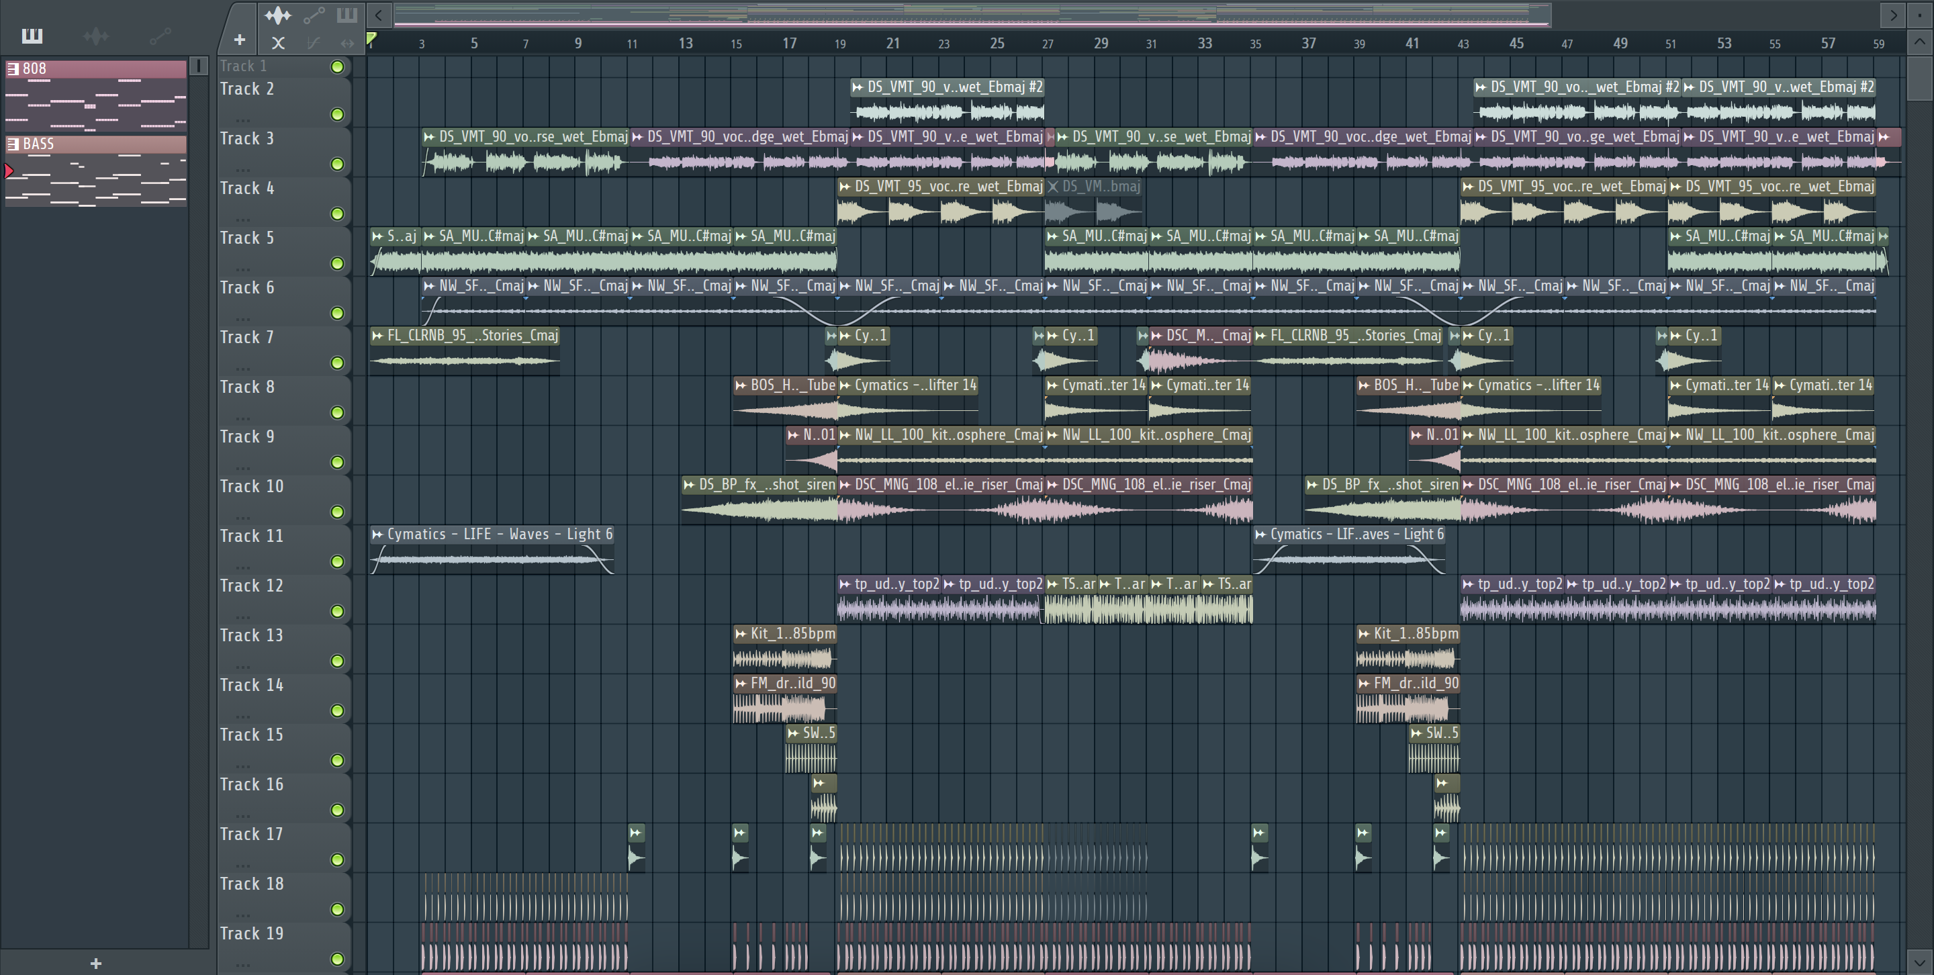Click the red arrow marker beside BASS pattern
Screen dimensions: 1934x975
(x=9, y=171)
